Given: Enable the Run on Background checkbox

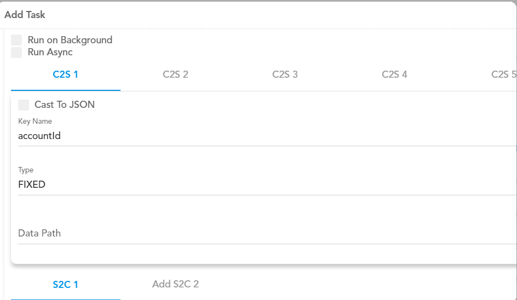Looking at the screenshot, I should pos(16,40).
